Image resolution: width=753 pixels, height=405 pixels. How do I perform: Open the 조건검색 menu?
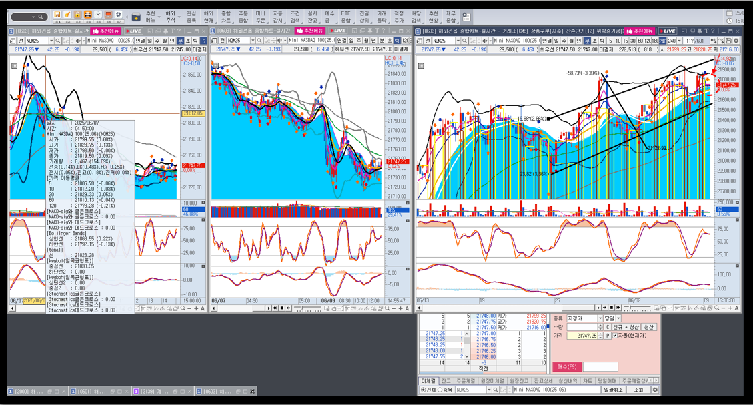click(295, 17)
